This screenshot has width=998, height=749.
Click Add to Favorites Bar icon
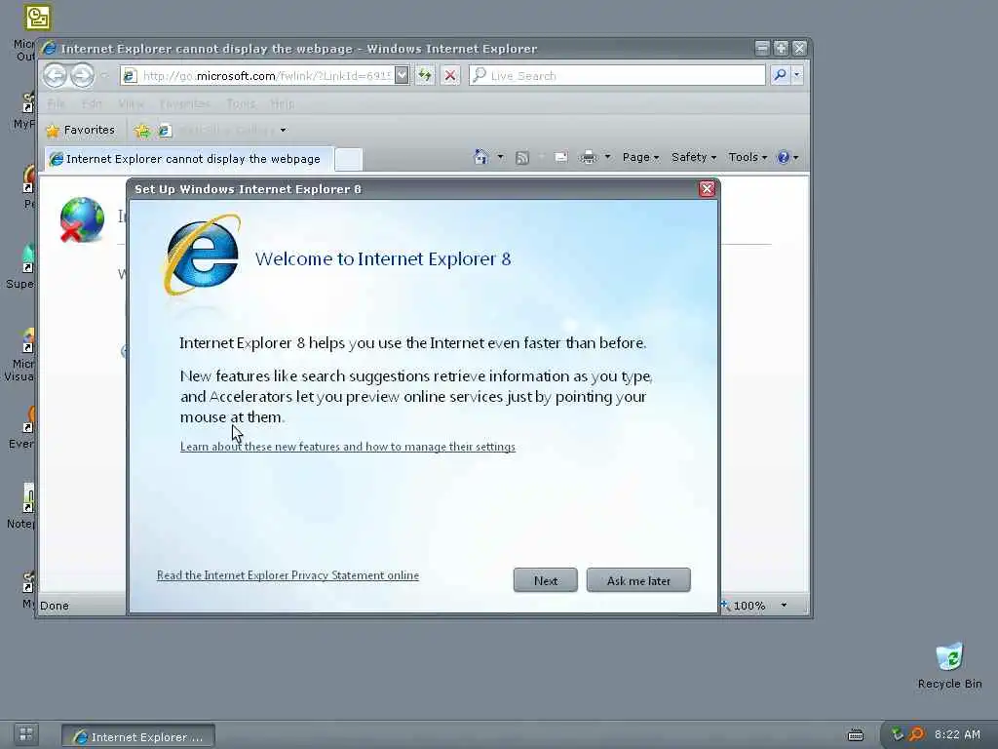coord(142,131)
